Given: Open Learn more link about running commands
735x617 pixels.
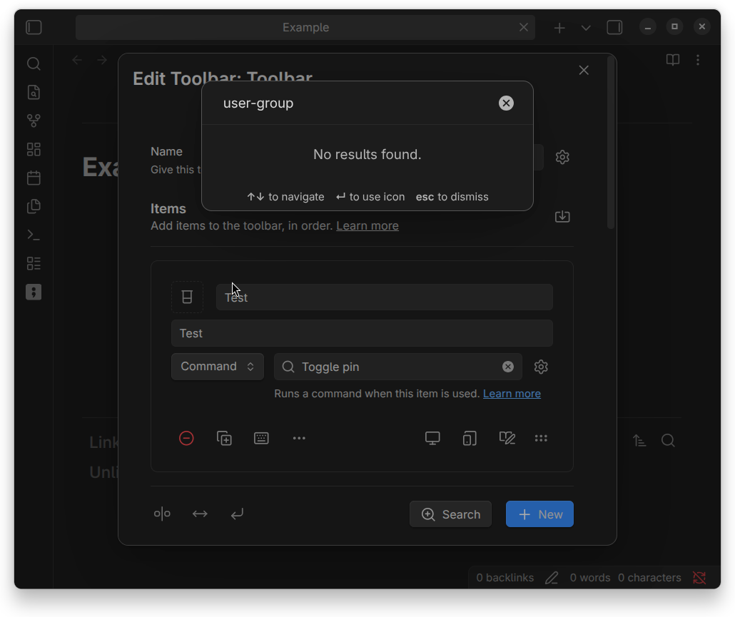Looking at the screenshot, I should pos(512,394).
